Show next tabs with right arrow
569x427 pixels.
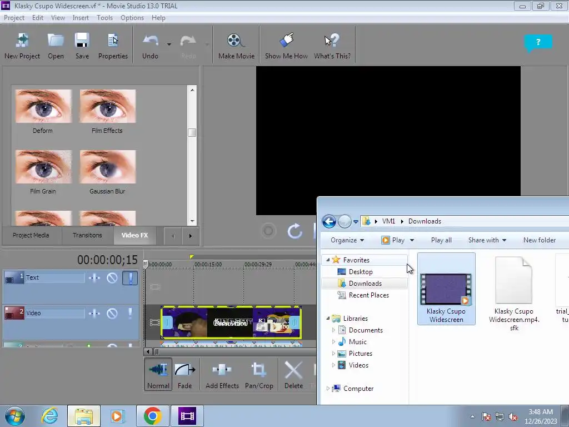190,236
